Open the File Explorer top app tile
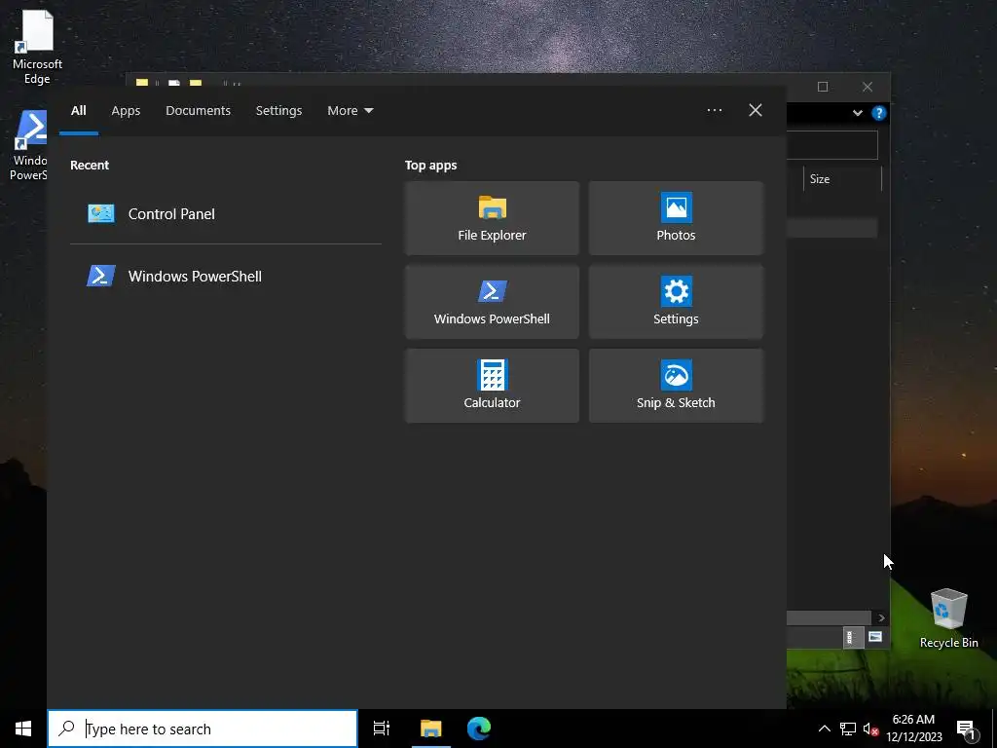The image size is (997, 748). tap(492, 218)
